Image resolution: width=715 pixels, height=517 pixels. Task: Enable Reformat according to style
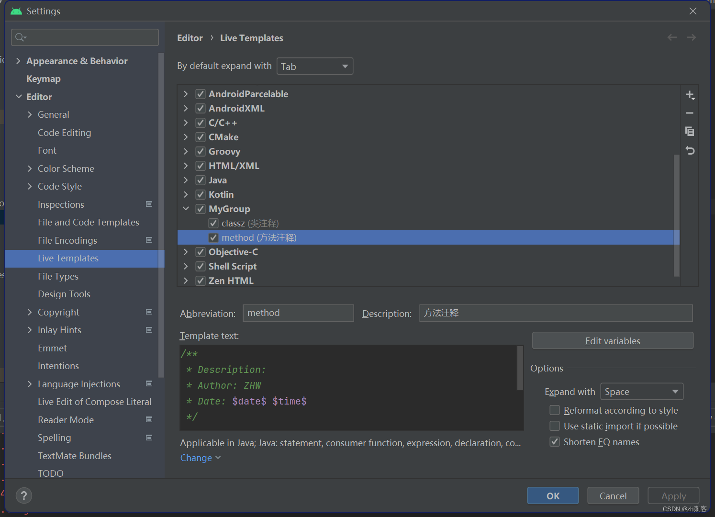tap(555, 410)
